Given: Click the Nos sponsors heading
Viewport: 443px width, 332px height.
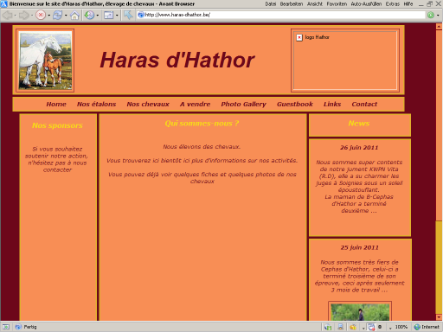Looking at the screenshot, I should pos(57,125).
